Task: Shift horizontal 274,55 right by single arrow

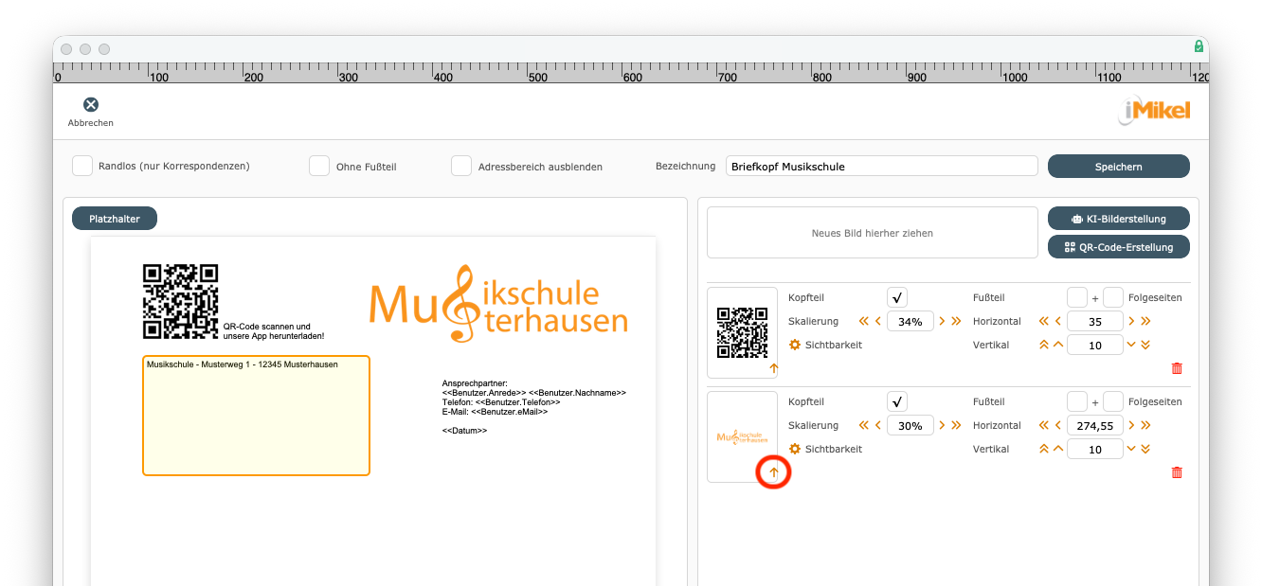Action: tap(1131, 425)
